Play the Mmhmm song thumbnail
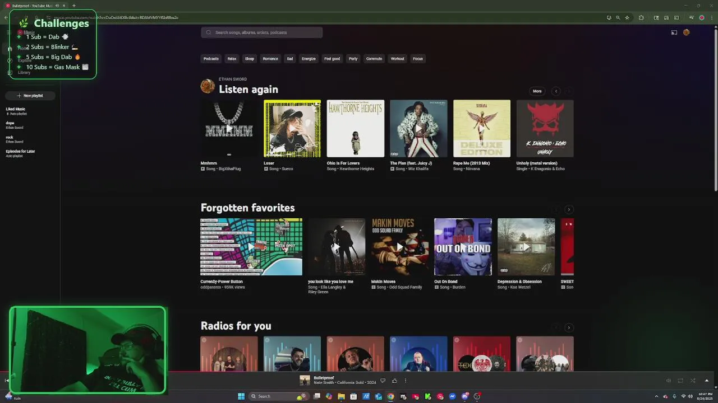The height and width of the screenshot is (403, 718). (x=229, y=129)
